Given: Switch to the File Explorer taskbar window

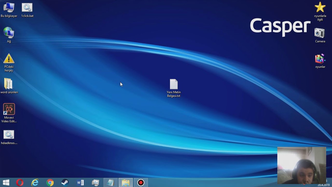Looking at the screenshot, I should click(x=126, y=183).
